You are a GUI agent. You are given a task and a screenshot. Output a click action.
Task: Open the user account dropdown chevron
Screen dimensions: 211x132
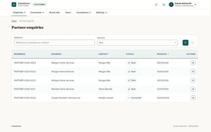click(x=195, y=5)
